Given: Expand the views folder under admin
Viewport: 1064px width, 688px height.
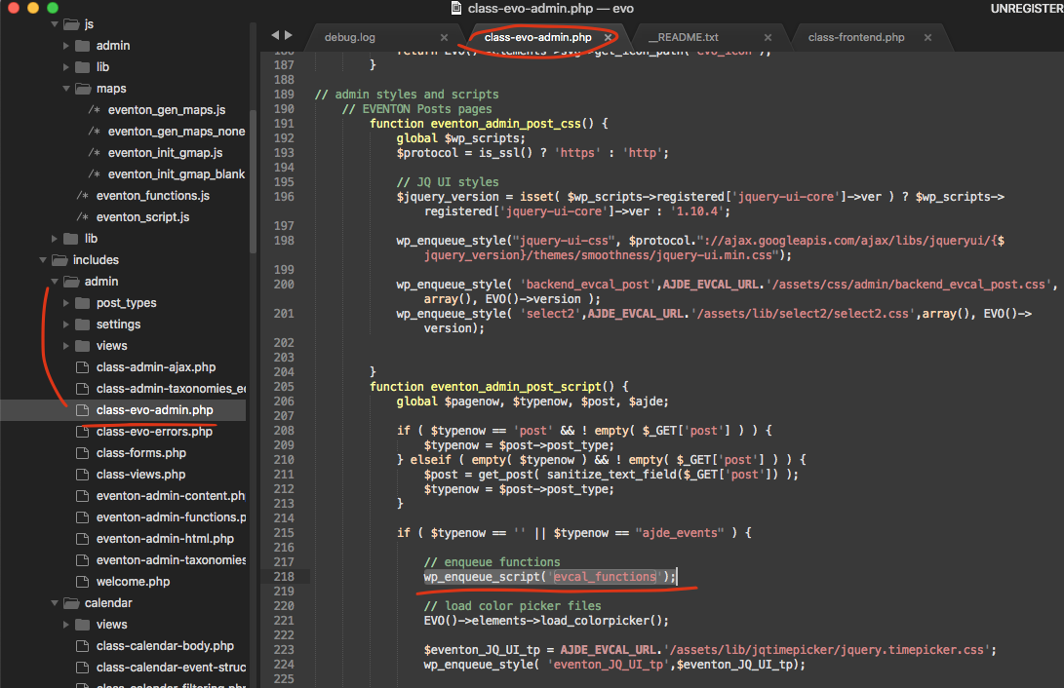Looking at the screenshot, I should click(66, 346).
